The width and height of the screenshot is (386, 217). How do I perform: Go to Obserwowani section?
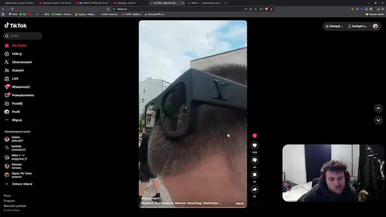pos(22,62)
